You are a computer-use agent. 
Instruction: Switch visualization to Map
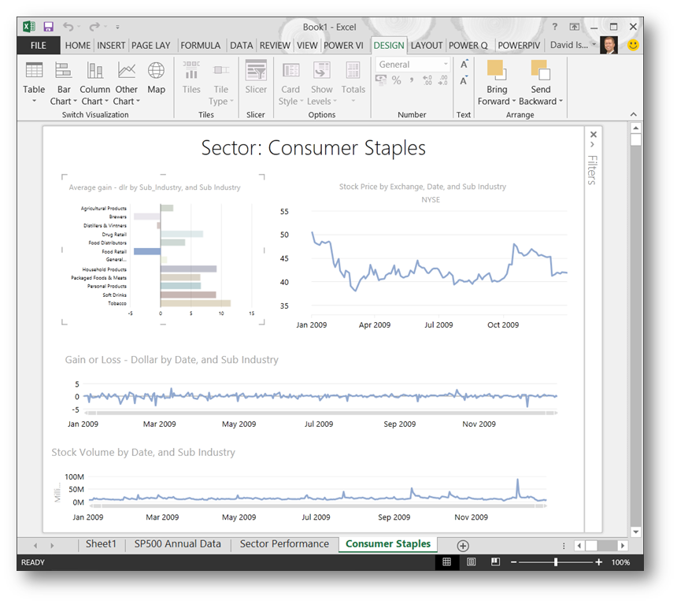coord(156,78)
